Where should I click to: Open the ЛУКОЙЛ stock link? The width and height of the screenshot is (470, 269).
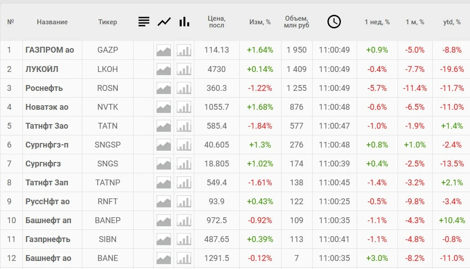point(42,69)
